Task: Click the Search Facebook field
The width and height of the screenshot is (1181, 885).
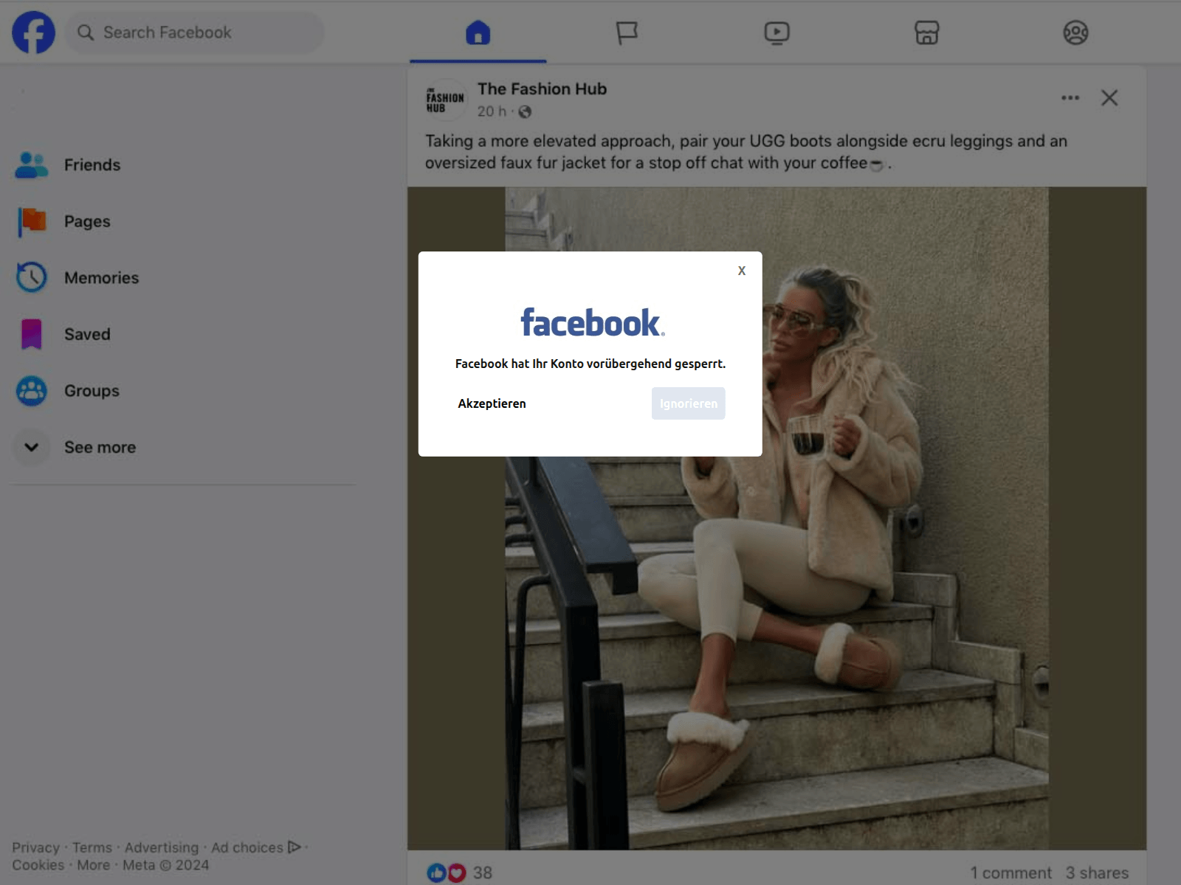Action: click(x=195, y=32)
